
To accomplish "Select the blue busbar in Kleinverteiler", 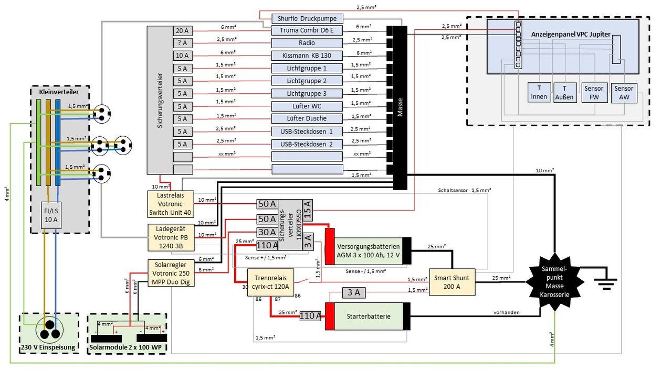I will pyautogui.click(x=58, y=143).
